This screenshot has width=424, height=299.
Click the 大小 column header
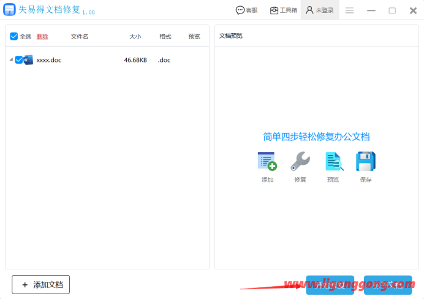click(135, 37)
